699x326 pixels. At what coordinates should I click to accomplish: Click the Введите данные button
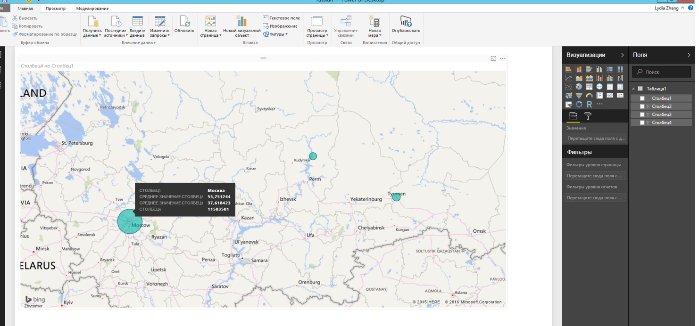click(137, 26)
